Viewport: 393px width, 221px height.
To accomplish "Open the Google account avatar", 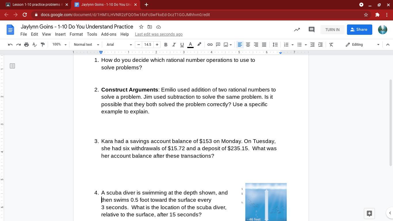I will [x=383, y=30].
